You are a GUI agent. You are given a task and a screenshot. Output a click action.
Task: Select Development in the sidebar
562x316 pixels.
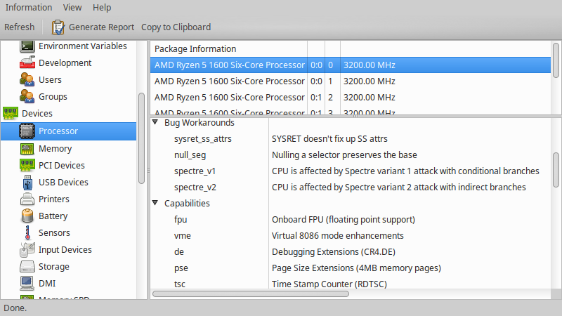65,63
